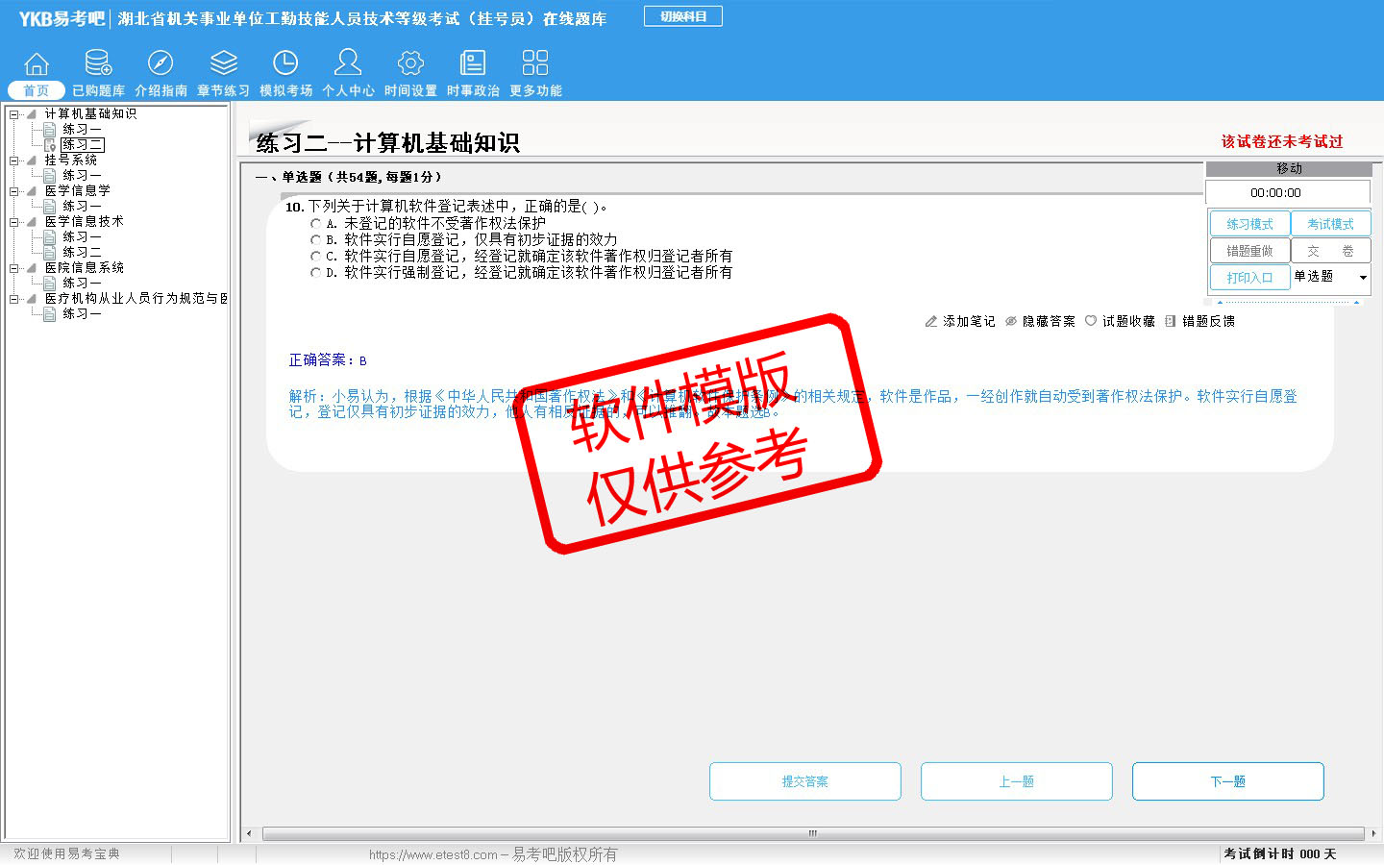
Task: Open the 模拟考场 clock icon
Action: click(285, 63)
